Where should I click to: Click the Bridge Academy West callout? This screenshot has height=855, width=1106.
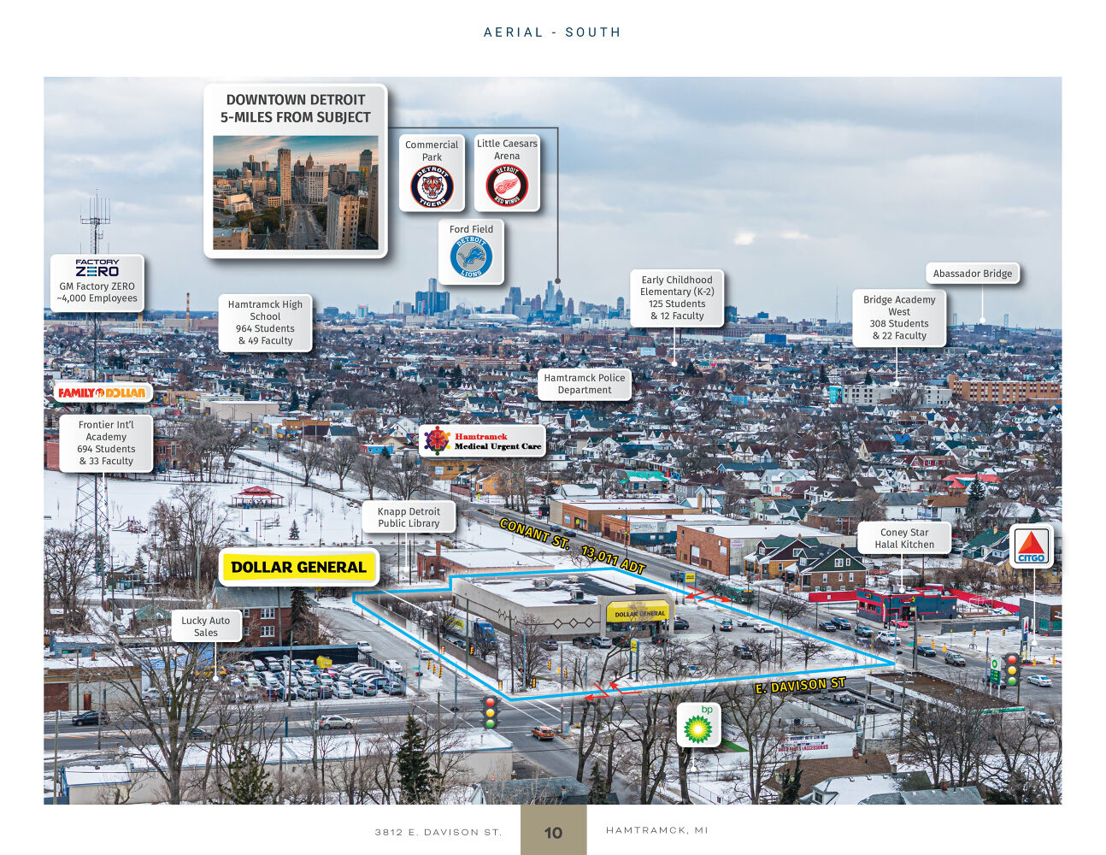pos(899,317)
